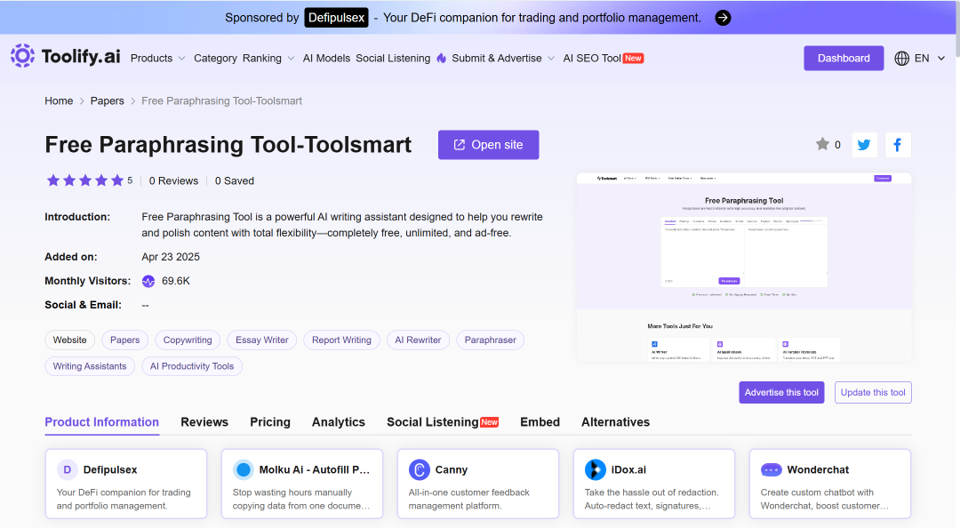Viewport: 960px width, 528px height.
Task: Open the Category menu item
Action: click(x=215, y=58)
